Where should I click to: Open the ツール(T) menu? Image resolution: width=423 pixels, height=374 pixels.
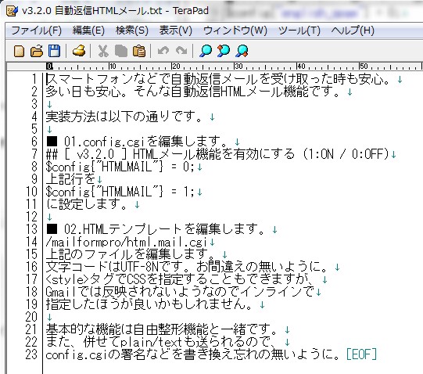[299, 31]
